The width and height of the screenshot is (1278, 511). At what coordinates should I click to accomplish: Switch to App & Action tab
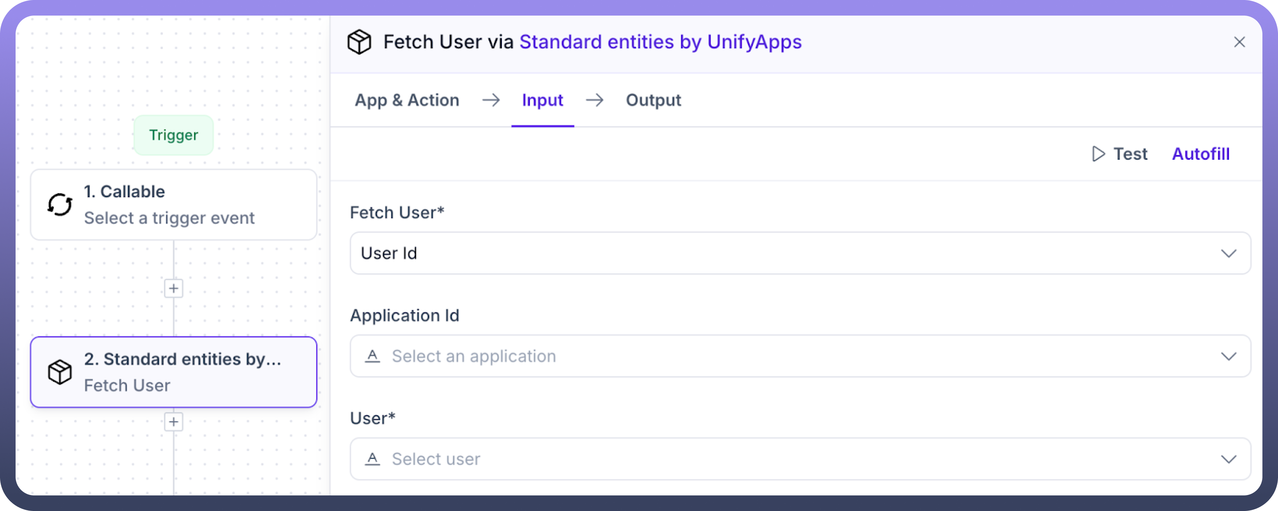(407, 100)
